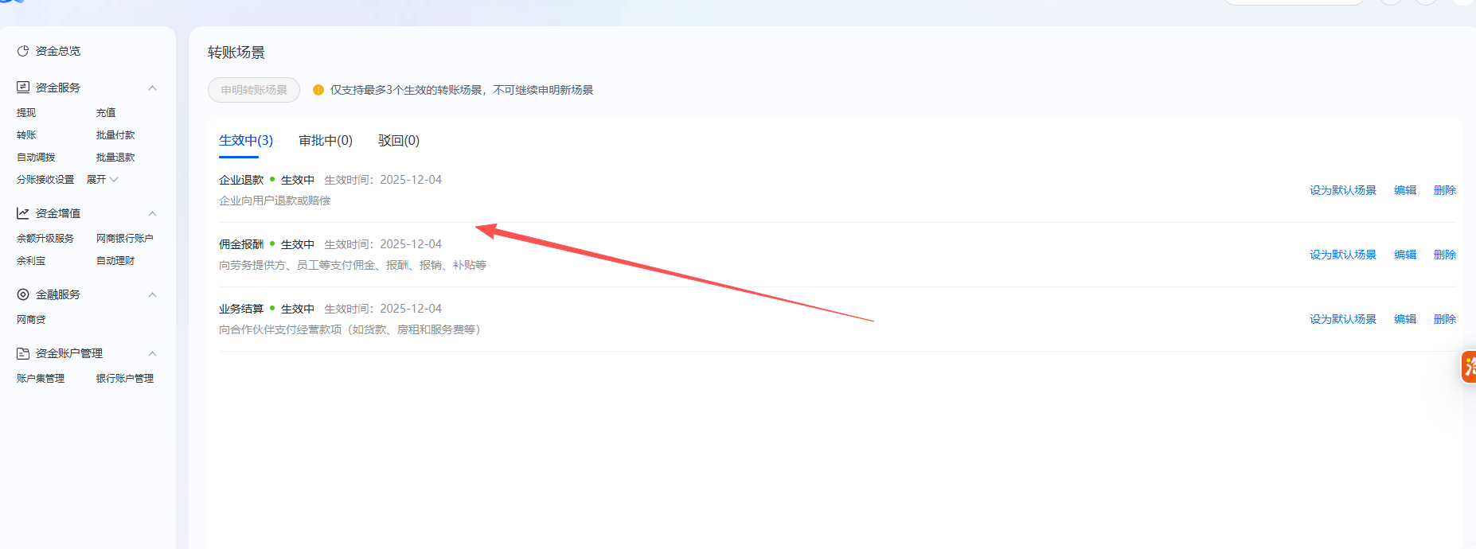Viewport: 1476px width, 549px height.
Task: Collapse the 金融服务 section chevron
Action: pyautogui.click(x=152, y=294)
